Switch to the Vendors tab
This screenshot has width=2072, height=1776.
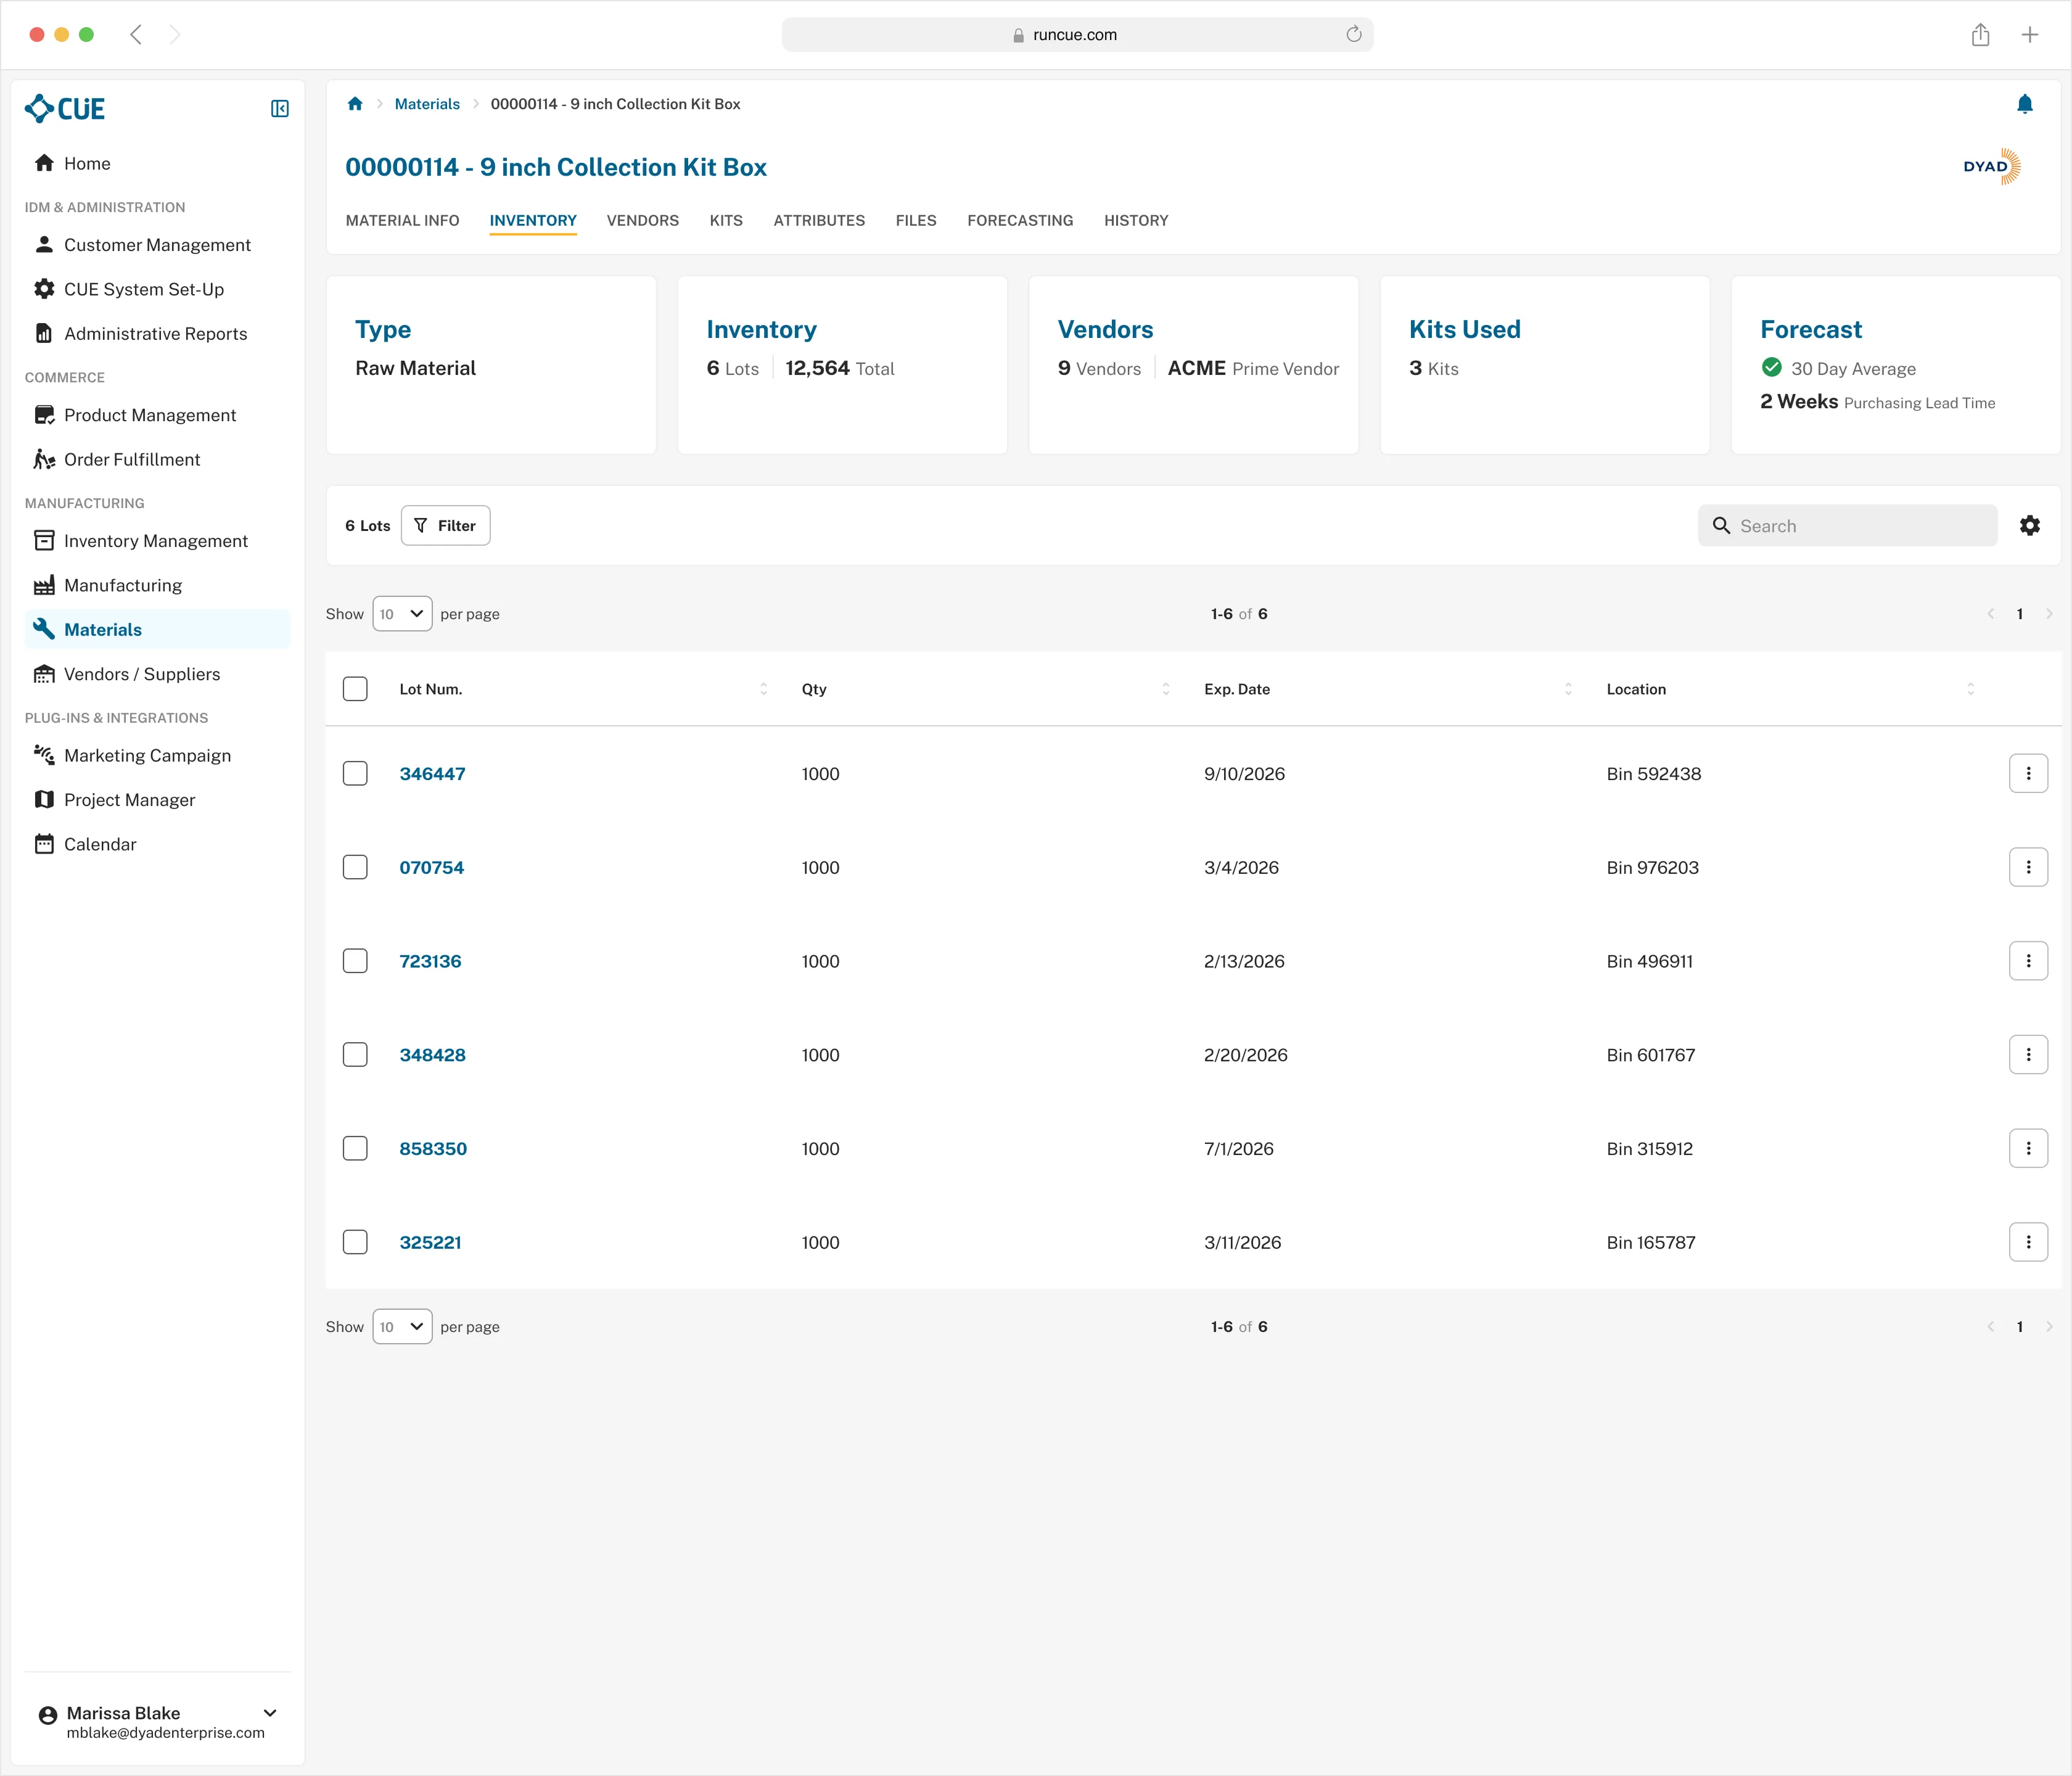tap(643, 220)
